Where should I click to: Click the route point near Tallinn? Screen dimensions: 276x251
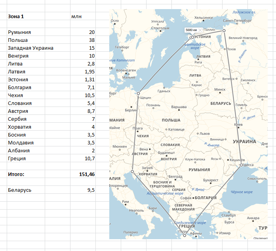point(192,37)
